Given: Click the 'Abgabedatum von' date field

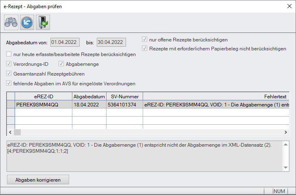Looking at the screenshot, I should [x=66, y=42].
